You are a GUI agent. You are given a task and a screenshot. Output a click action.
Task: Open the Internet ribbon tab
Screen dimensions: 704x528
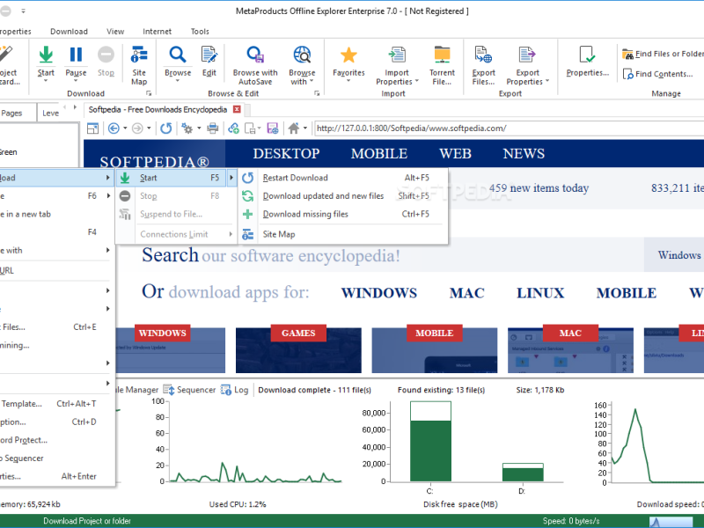click(x=157, y=32)
